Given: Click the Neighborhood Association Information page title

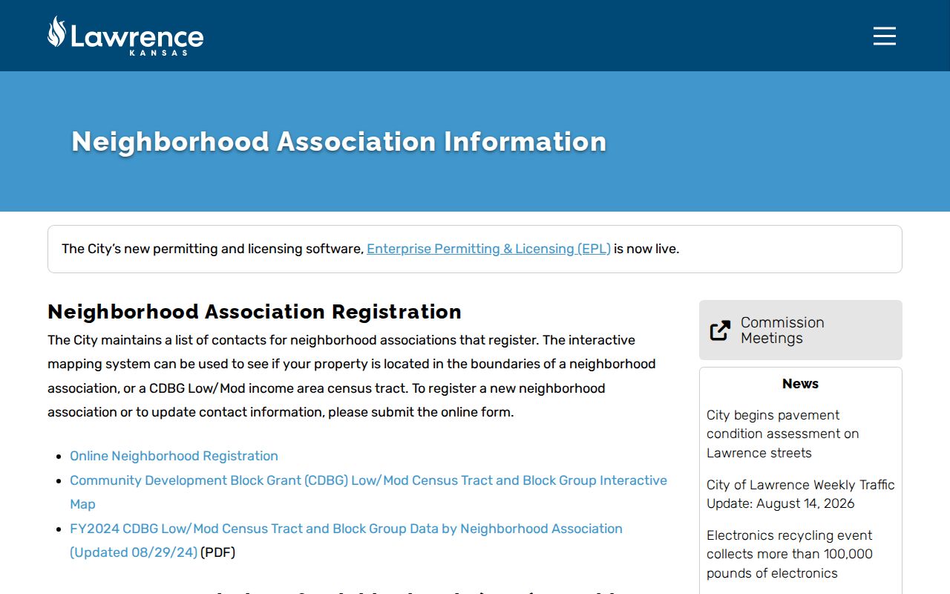Looking at the screenshot, I should tap(338, 142).
